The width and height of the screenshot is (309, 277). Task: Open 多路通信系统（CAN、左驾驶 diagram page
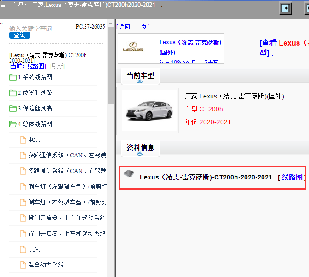pyautogui.click(x=67, y=155)
